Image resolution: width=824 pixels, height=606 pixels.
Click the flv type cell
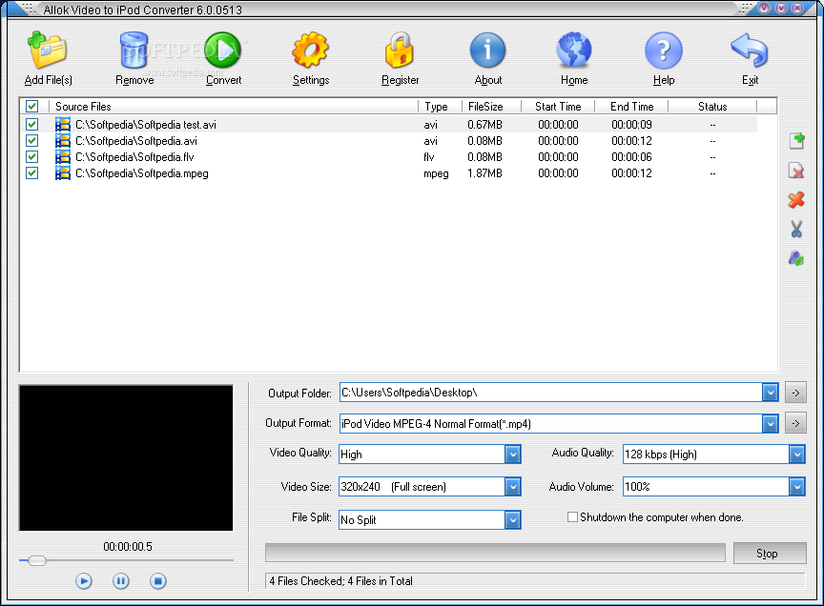click(429, 157)
